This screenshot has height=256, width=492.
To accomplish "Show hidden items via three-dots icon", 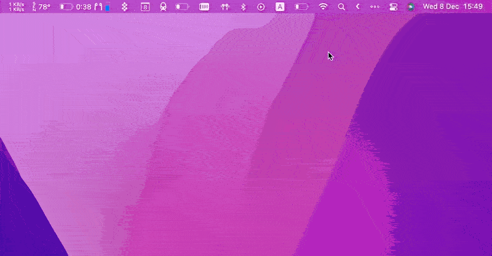I will point(375,7).
